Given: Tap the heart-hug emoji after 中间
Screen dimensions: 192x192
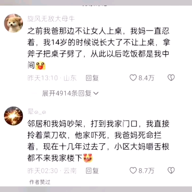Looking at the screenshot, I should point(41,66).
